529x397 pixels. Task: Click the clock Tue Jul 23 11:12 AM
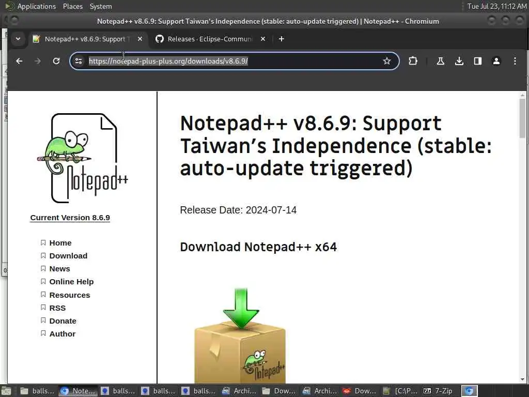click(496, 6)
